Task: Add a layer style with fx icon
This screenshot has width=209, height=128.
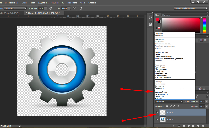Action: point(179,126)
